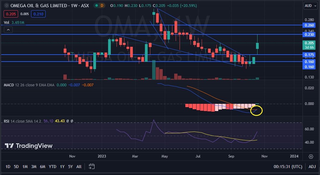Click the high value H0.230 in header
The height and width of the screenshot is (175, 320).
click(x=131, y=5)
